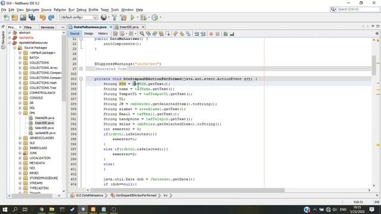Click the Comment code icon
This screenshot has height=214, width=381.
point(226,34)
